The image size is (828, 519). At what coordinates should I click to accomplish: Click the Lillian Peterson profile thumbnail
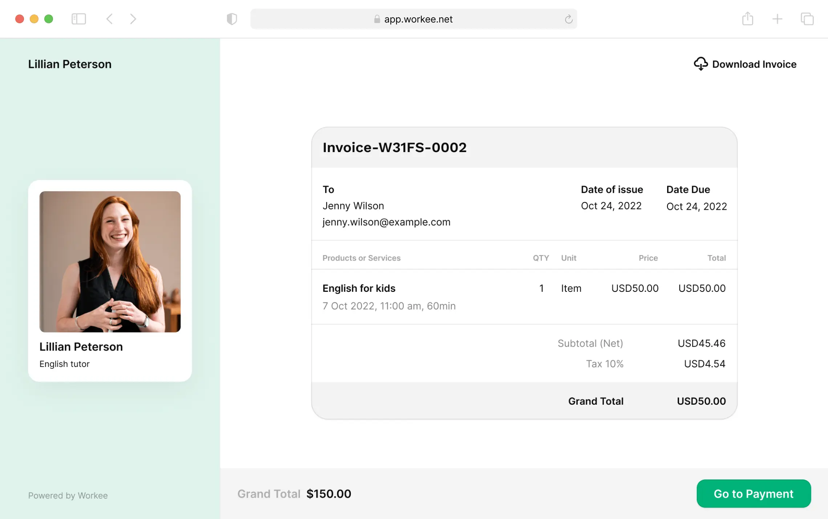(110, 261)
